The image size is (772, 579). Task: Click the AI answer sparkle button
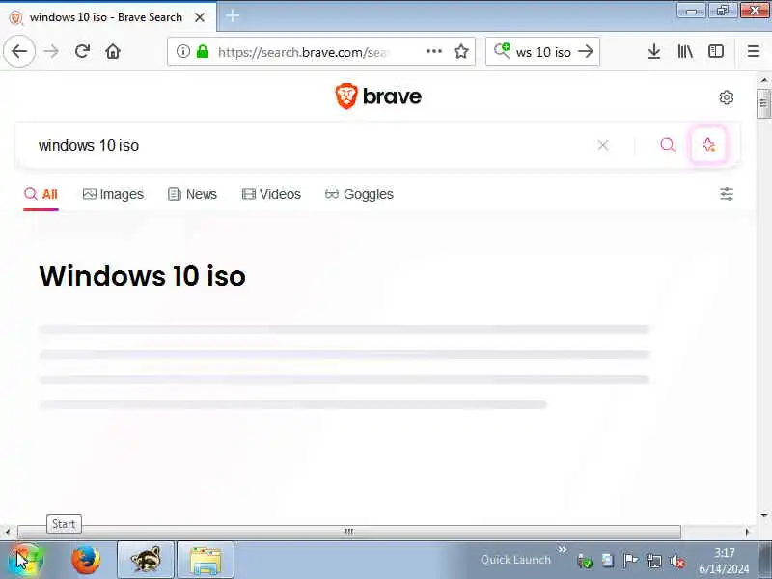(x=708, y=145)
